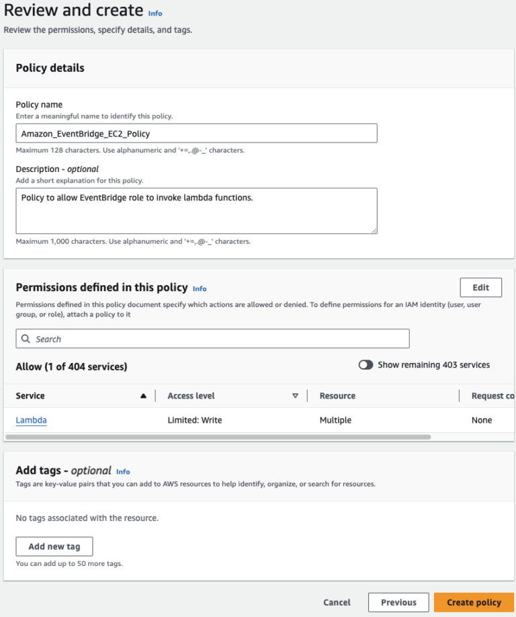Click Add new tag
The width and height of the screenshot is (516, 617).
tap(54, 546)
